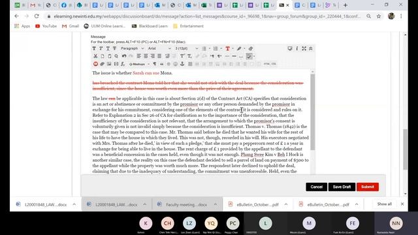
Task: Insert image icon in editor
Action: (x=109, y=64)
